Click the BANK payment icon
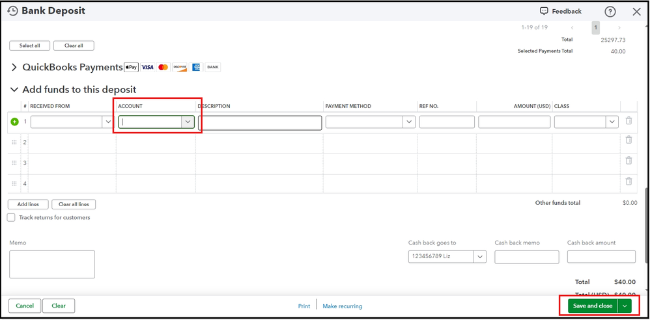The image size is (650, 320). point(213,67)
